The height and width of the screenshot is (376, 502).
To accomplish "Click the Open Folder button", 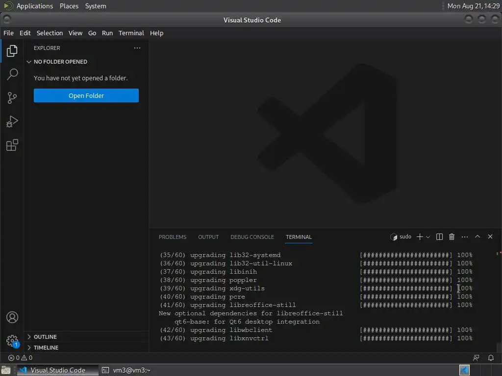I will pos(86,95).
